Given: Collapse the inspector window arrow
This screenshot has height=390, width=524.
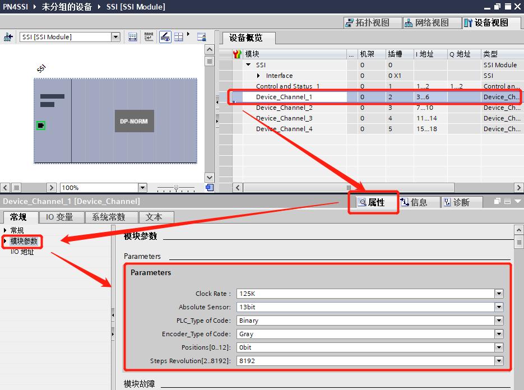Looking at the screenshot, I should click(518, 201).
